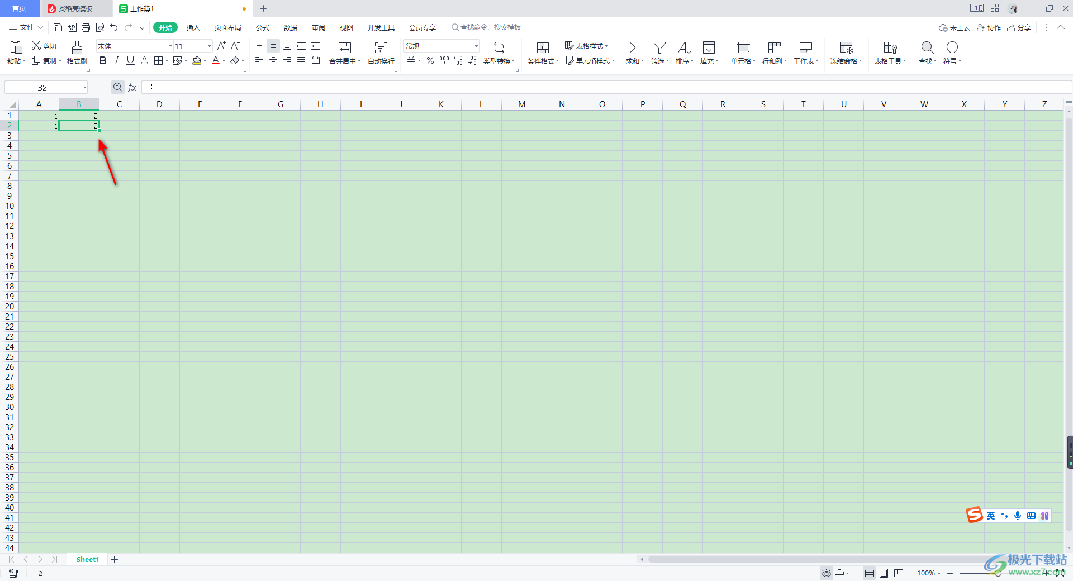The height and width of the screenshot is (581, 1073).
Task: Open the number format dropdown (常规)
Action: point(476,46)
